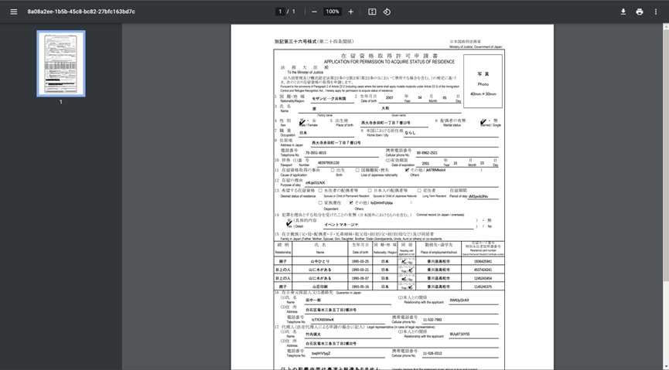This screenshot has width=669, height=370.
Task: Print the document
Action: point(640,12)
